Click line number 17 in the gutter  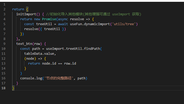click(3, 83)
